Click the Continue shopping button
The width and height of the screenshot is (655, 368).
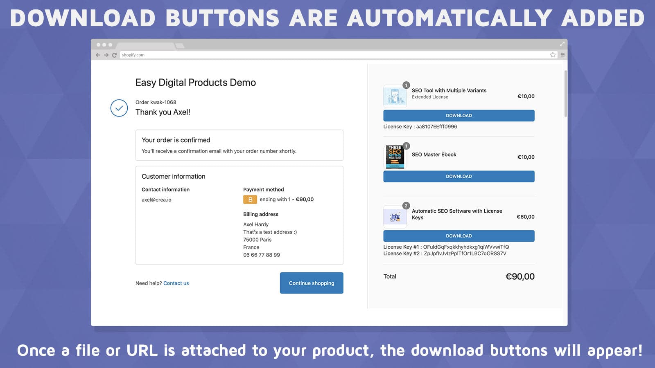click(x=311, y=283)
